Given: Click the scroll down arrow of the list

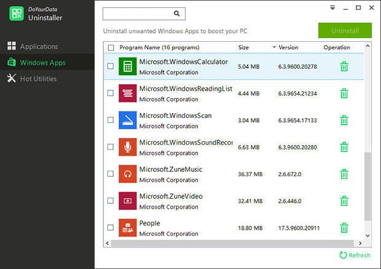Looking at the screenshot, I should pyautogui.click(x=368, y=235).
